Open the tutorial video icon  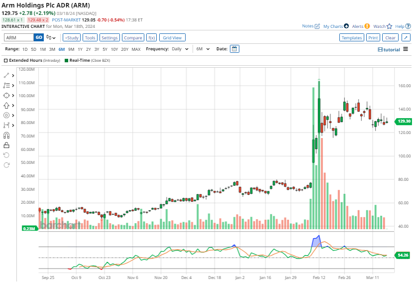tap(380, 49)
